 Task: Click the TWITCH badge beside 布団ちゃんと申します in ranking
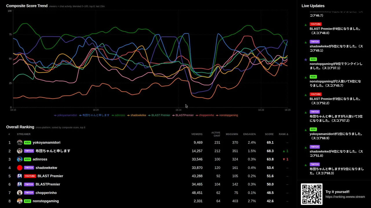29,151
